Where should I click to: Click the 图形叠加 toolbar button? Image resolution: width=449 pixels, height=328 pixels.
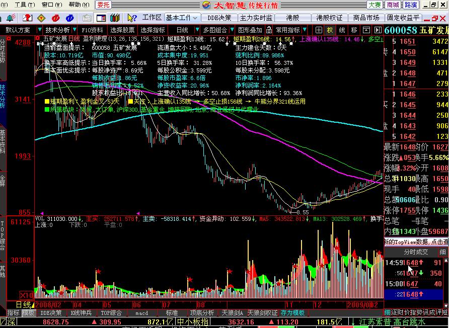[x=250, y=30]
